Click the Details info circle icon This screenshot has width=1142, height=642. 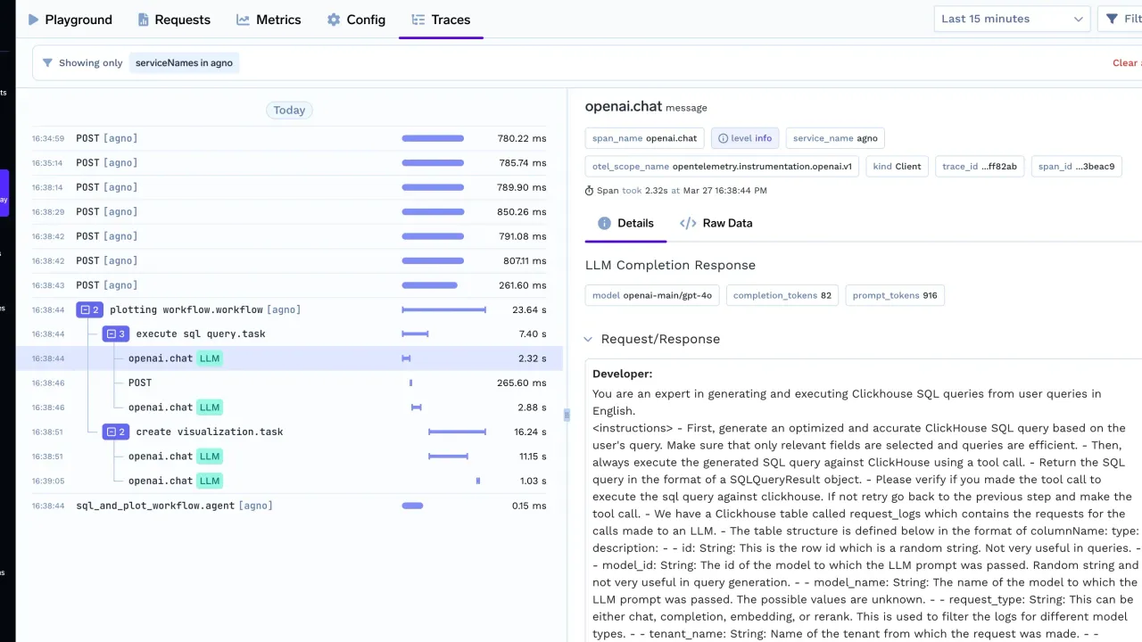click(x=604, y=223)
